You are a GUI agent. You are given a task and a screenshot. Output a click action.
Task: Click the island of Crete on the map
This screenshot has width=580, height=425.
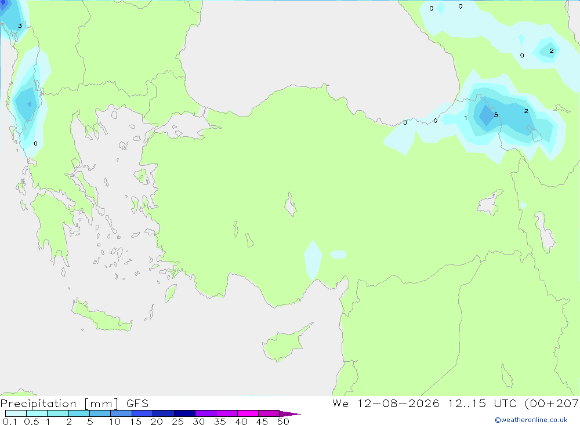pyautogui.click(x=101, y=317)
